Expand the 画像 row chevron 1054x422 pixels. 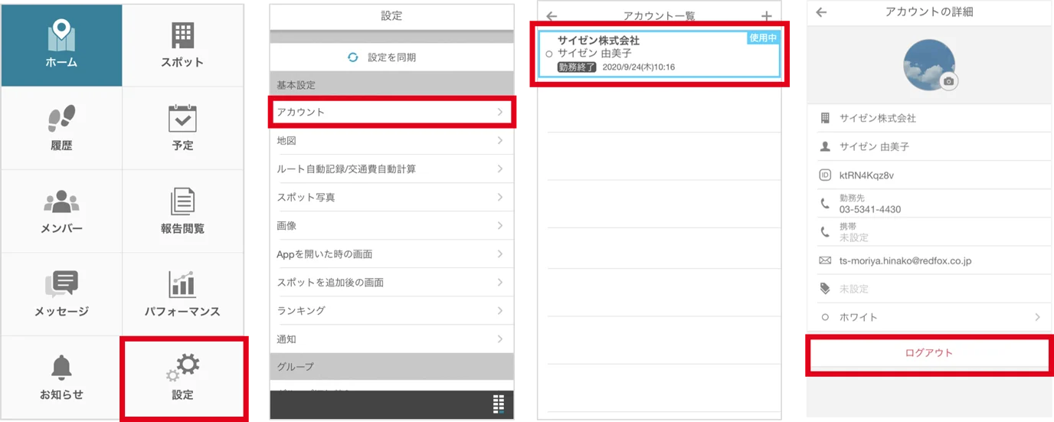(x=500, y=225)
